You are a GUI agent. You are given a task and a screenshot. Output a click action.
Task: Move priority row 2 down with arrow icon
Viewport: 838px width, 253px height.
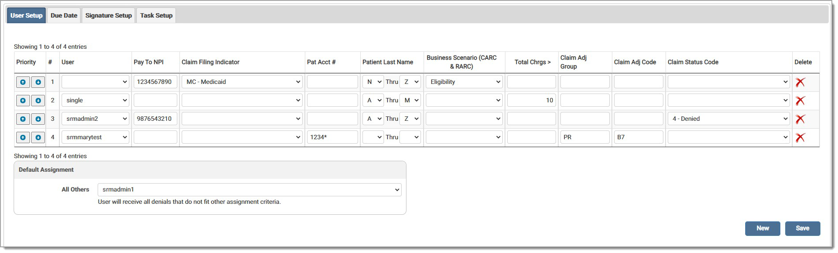pos(38,101)
